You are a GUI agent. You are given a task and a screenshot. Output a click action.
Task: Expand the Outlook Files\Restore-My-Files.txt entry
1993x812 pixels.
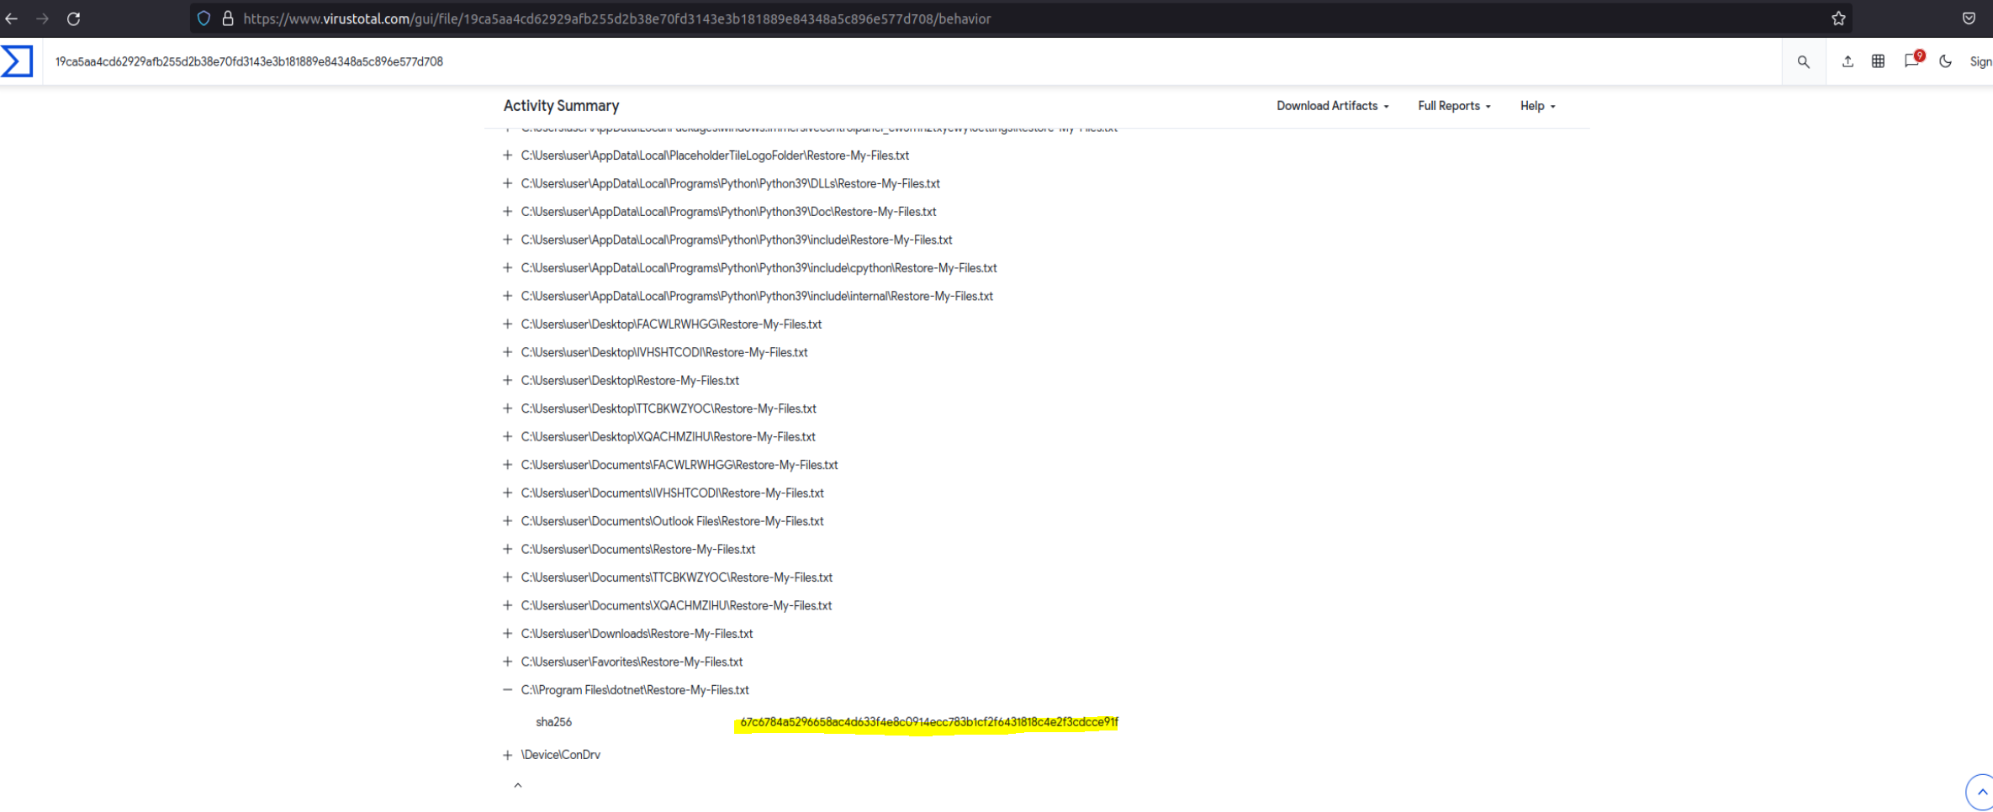(x=507, y=521)
